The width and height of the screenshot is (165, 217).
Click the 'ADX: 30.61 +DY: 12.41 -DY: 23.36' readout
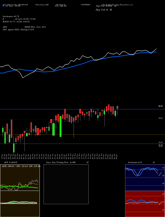[21, 166]
